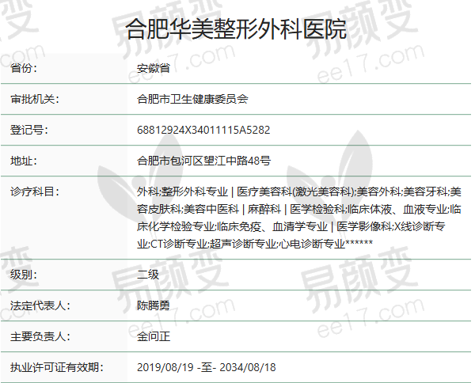Select the 法定代表人 label
The height and width of the screenshot is (383, 475).
(40, 305)
